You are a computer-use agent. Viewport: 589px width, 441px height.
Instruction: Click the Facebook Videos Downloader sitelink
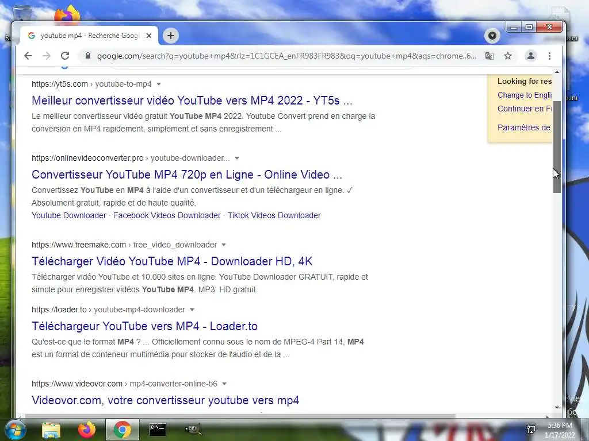[167, 216]
